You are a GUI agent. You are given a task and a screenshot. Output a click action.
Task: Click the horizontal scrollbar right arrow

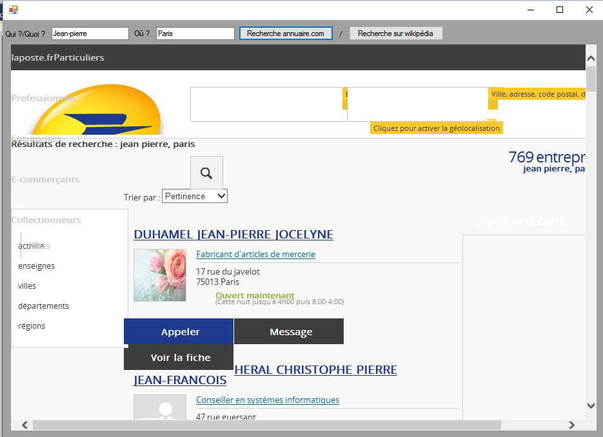571,425
